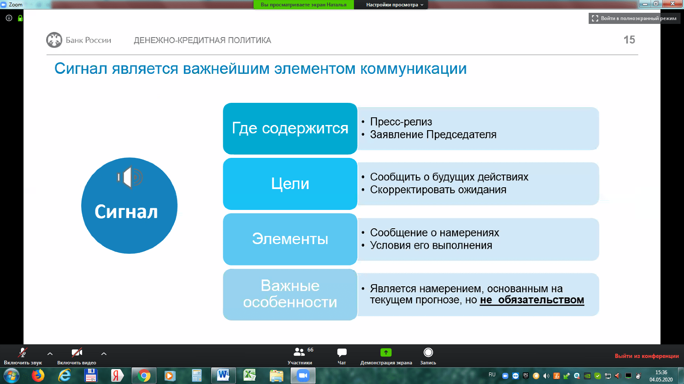This screenshot has height=384, width=684.
Task: Open Microsoft Excel from taskbar
Action: tap(250, 375)
